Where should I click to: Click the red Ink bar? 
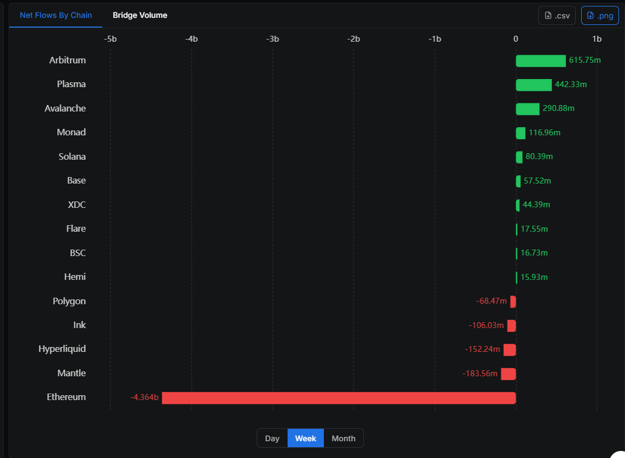pyautogui.click(x=511, y=326)
